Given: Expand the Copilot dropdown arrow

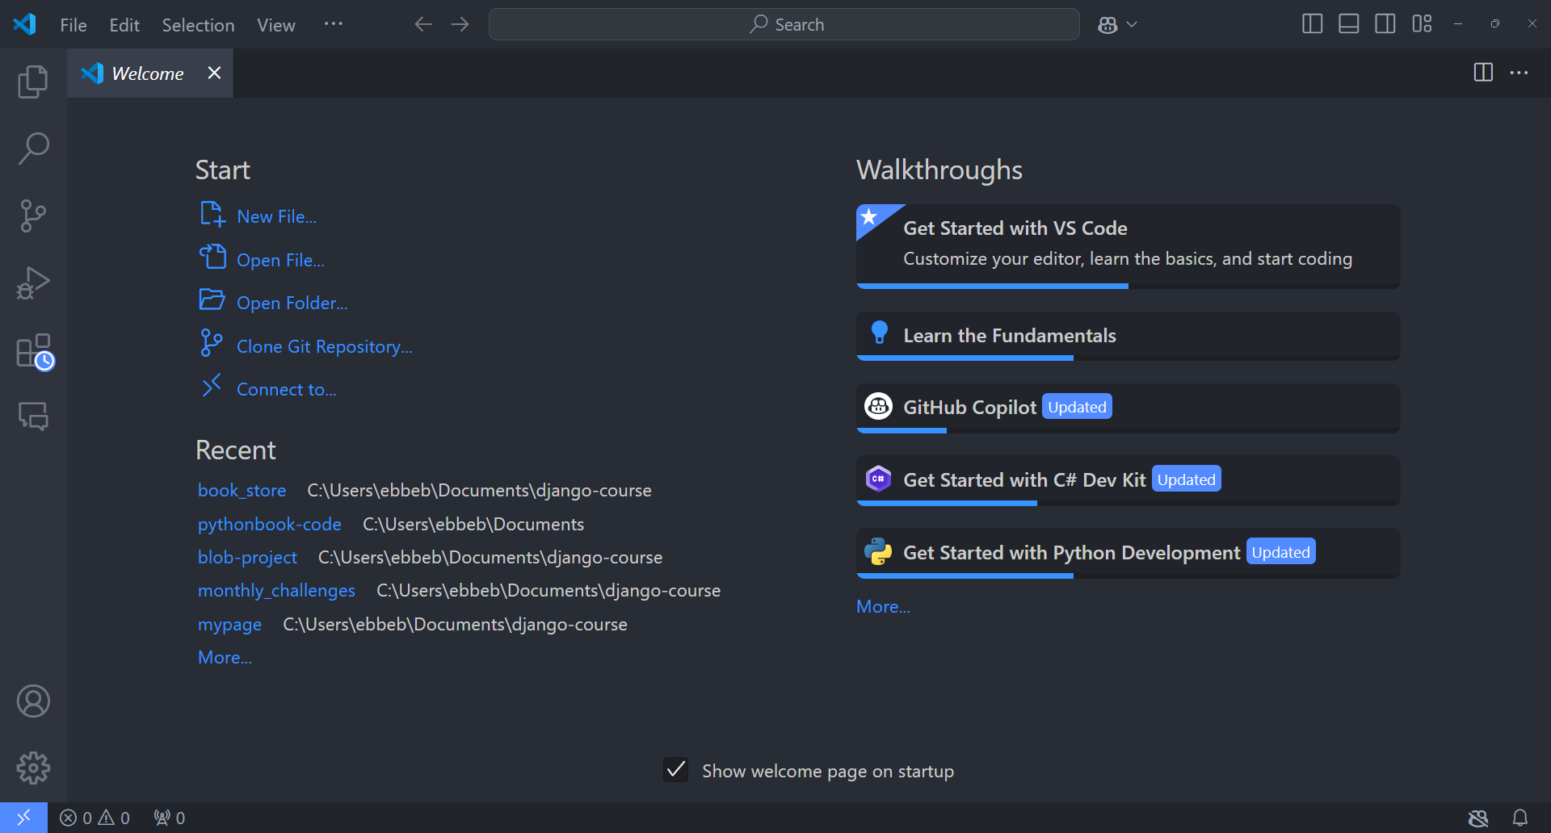Looking at the screenshot, I should 1132,24.
